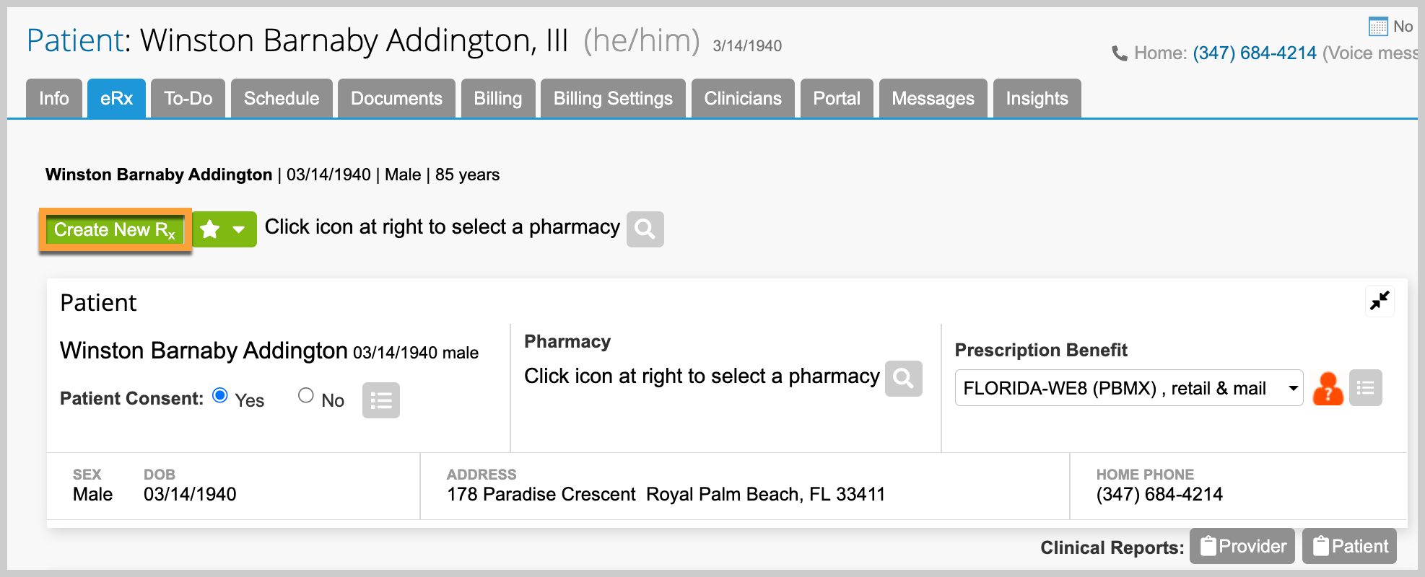The image size is (1425, 577).
Task: Open the Provider clinical report
Action: pos(1242,546)
